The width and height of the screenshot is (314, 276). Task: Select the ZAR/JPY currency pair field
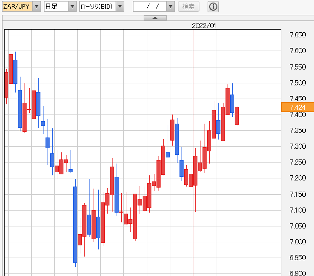(x=17, y=7)
